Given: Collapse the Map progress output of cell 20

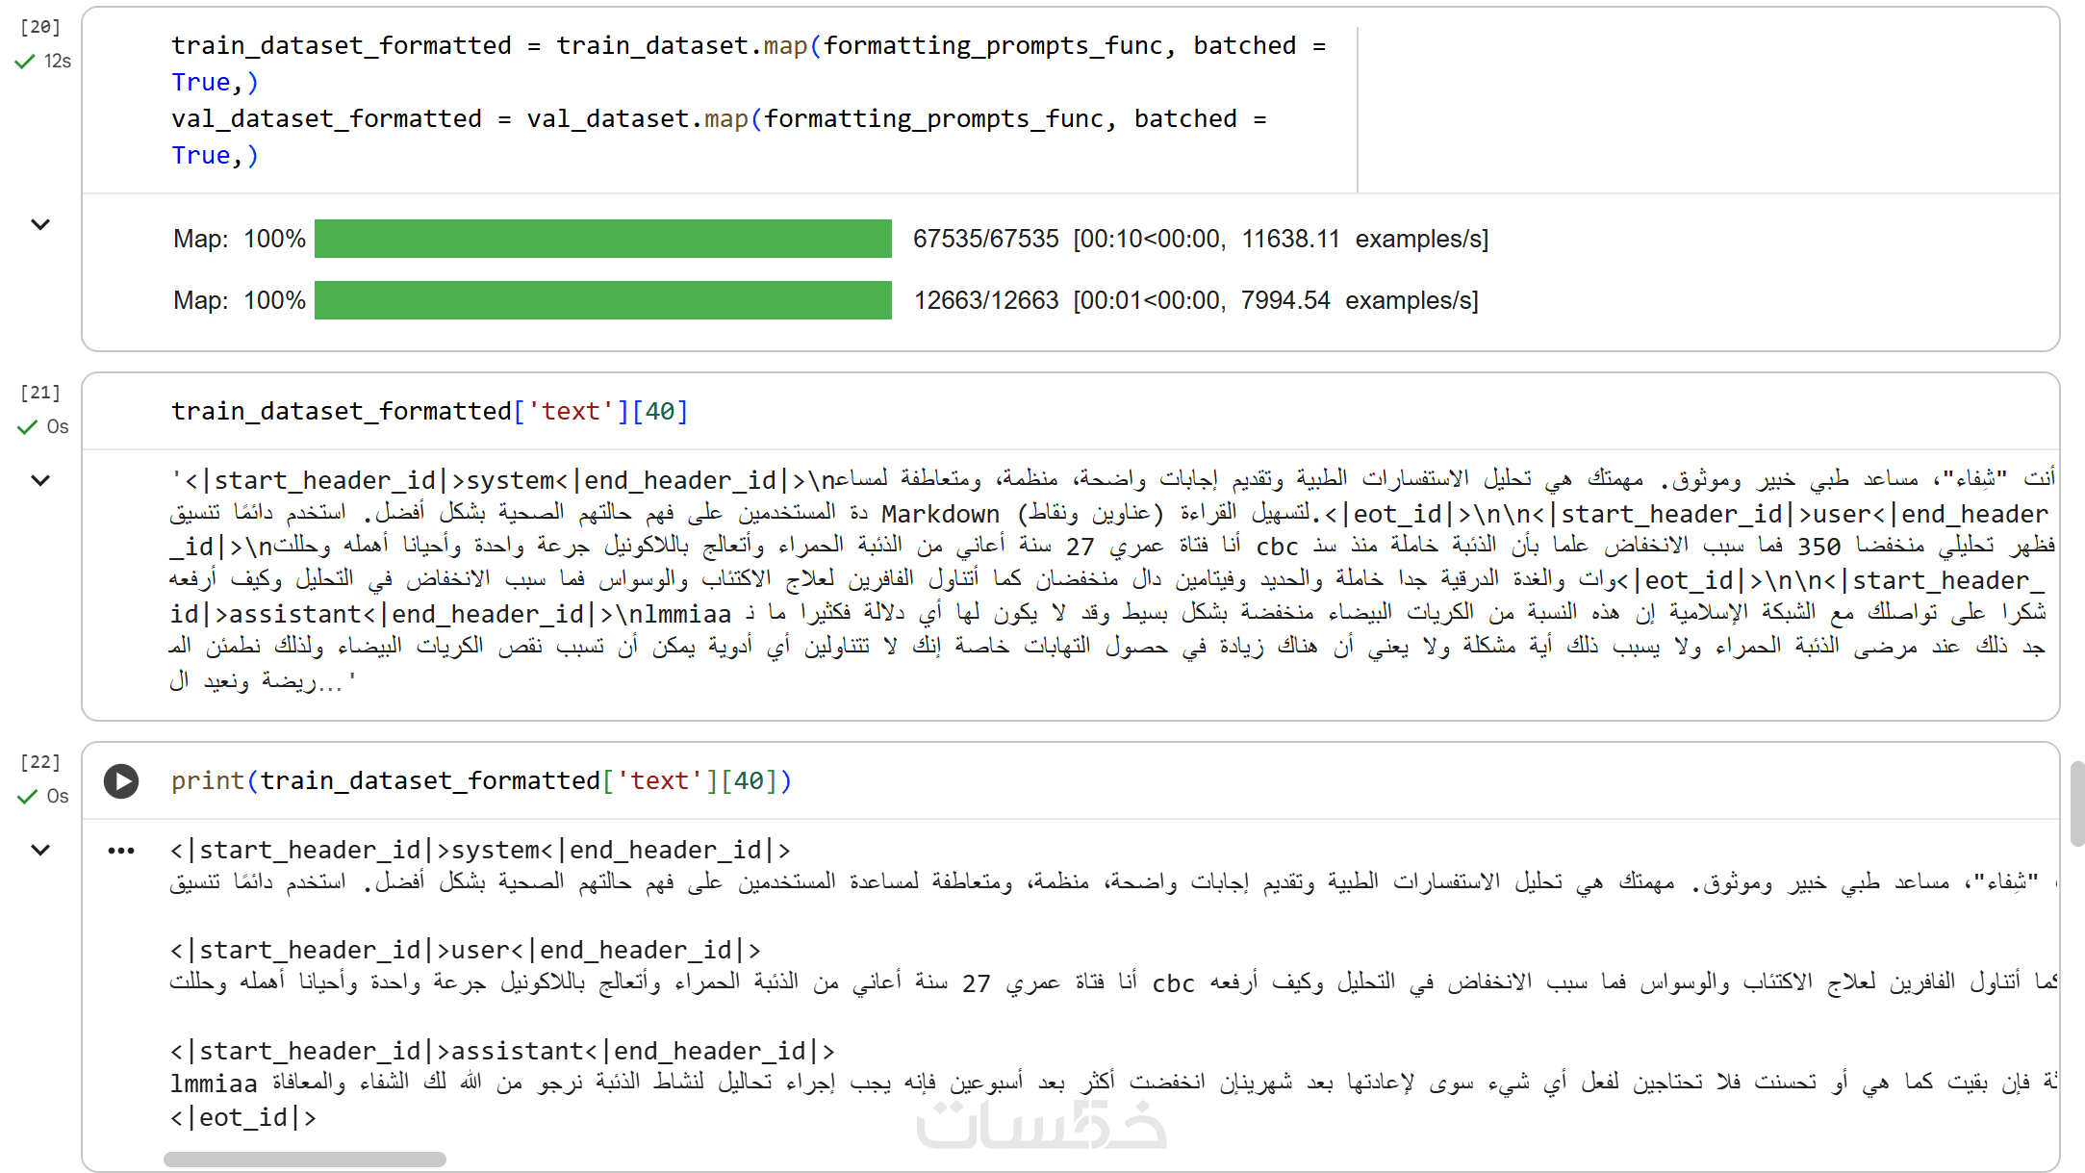Looking at the screenshot, I should [40, 225].
